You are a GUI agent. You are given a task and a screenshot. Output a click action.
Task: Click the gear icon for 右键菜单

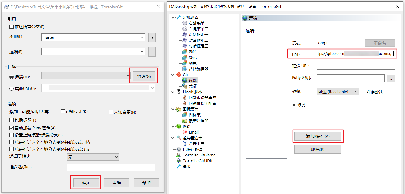point(185,23)
